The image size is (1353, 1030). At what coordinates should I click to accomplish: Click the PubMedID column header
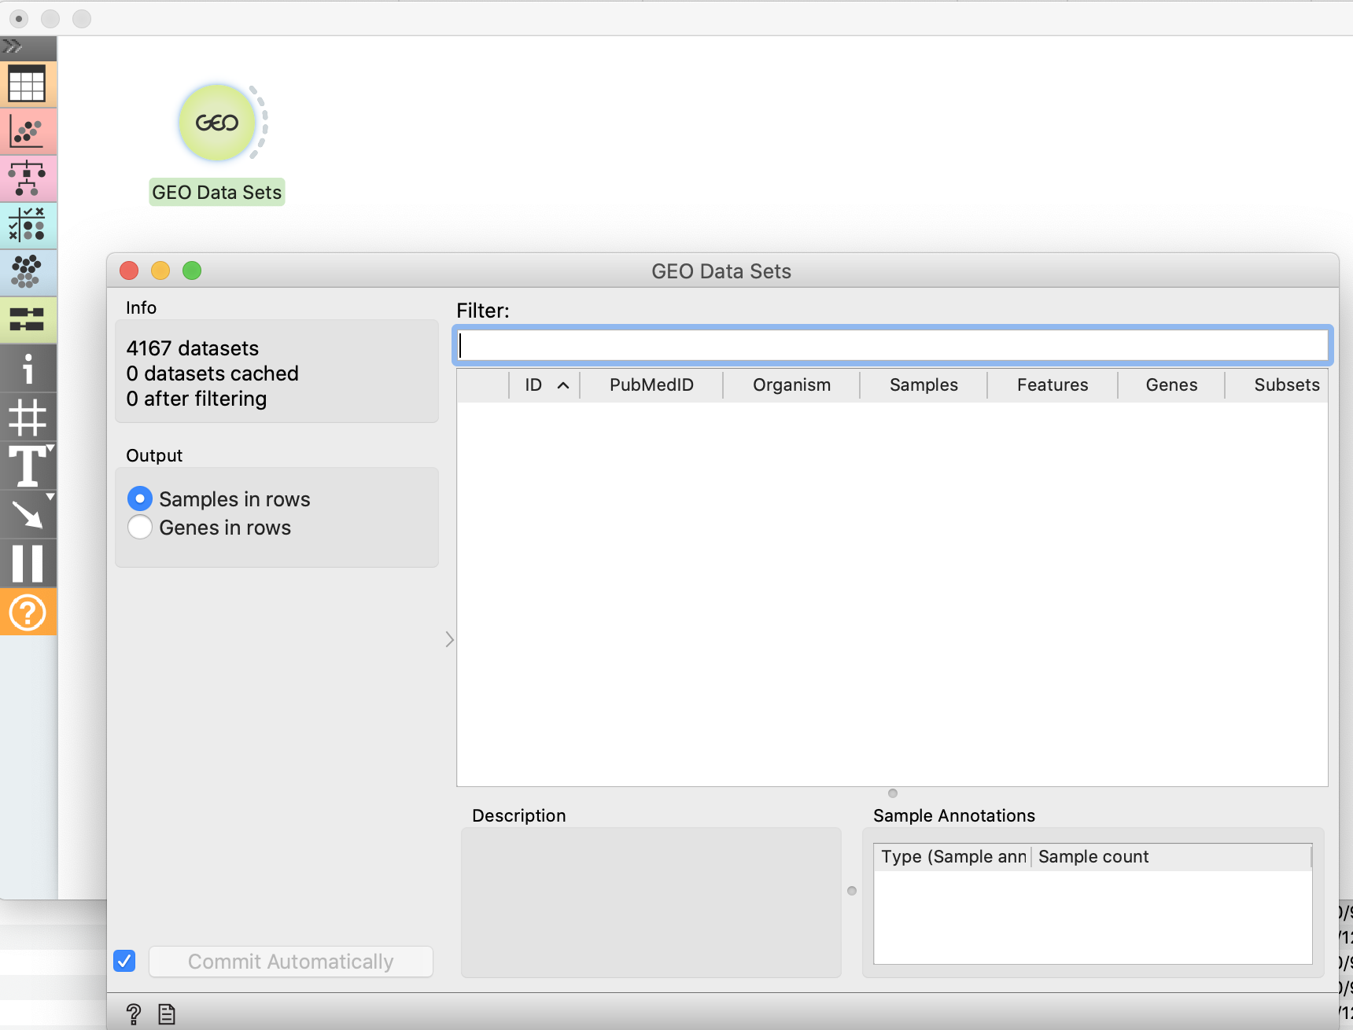point(651,384)
